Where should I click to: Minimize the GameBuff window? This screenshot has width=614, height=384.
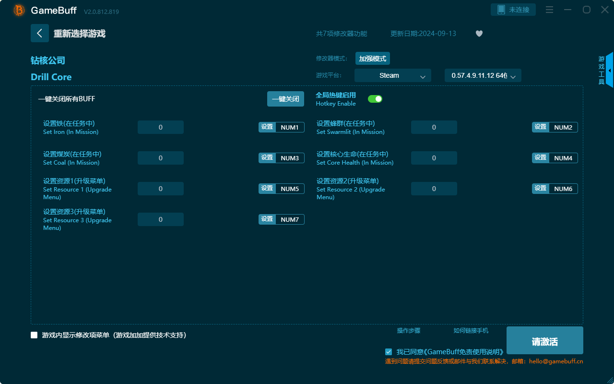[568, 10]
